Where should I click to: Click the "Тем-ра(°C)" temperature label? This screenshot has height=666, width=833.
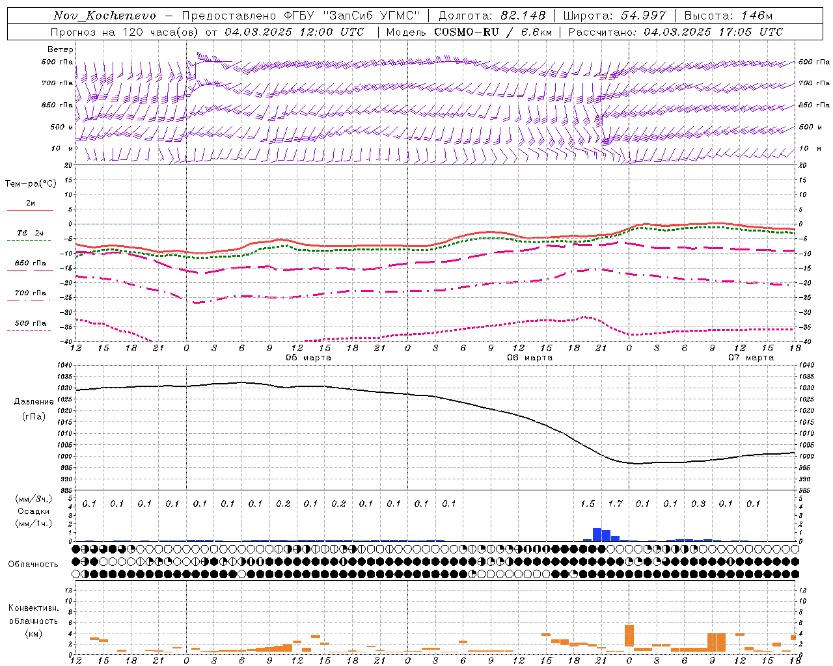pos(31,184)
